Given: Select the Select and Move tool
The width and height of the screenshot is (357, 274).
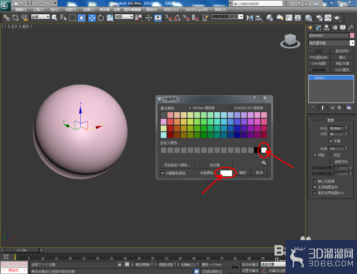Looking at the screenshot, I should (x=92, y=17).
